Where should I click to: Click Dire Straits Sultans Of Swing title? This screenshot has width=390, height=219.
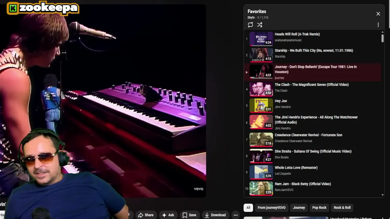pyautogui.click(x=313, y=151)
